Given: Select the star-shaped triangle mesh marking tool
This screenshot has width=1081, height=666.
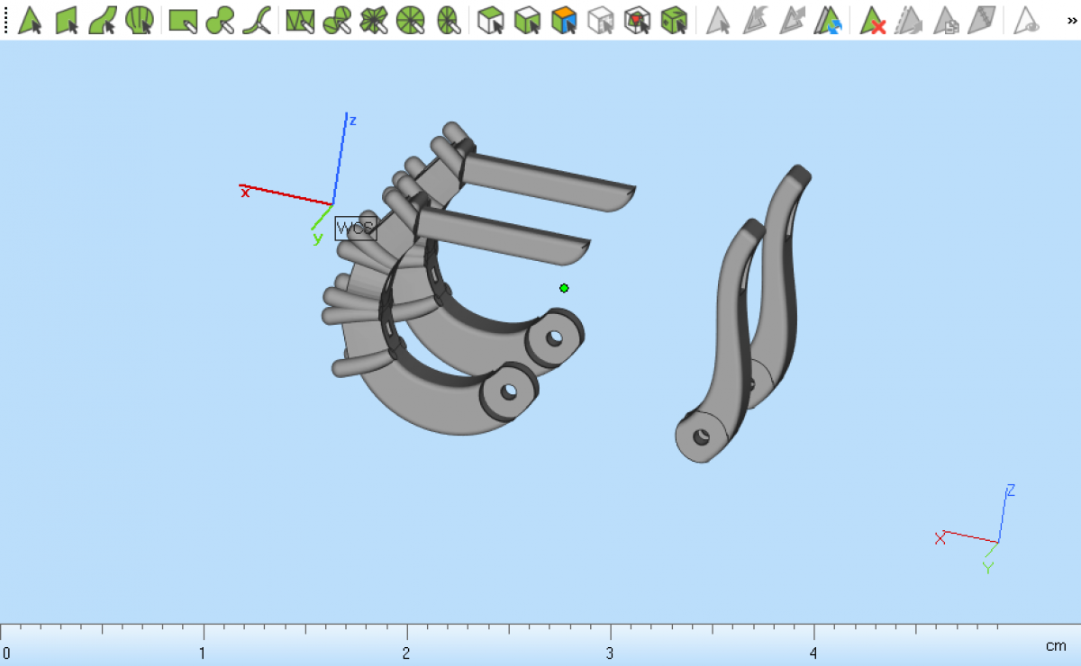Looking at the screenshot, I should 373,19.
